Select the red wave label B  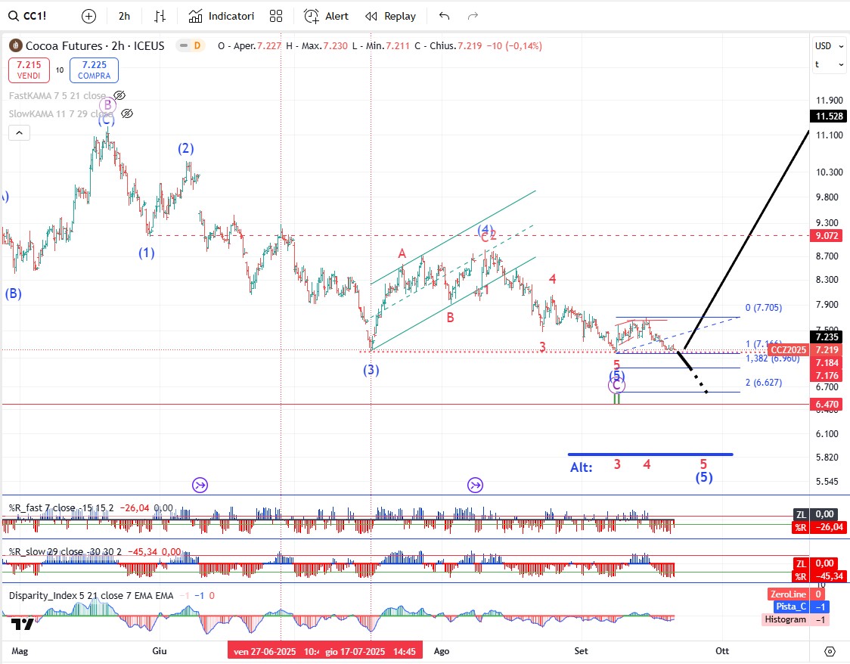(x=450, y=318)
